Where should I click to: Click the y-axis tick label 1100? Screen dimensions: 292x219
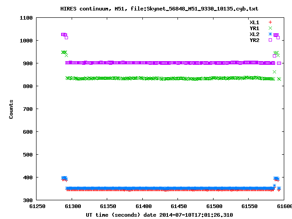26,18
